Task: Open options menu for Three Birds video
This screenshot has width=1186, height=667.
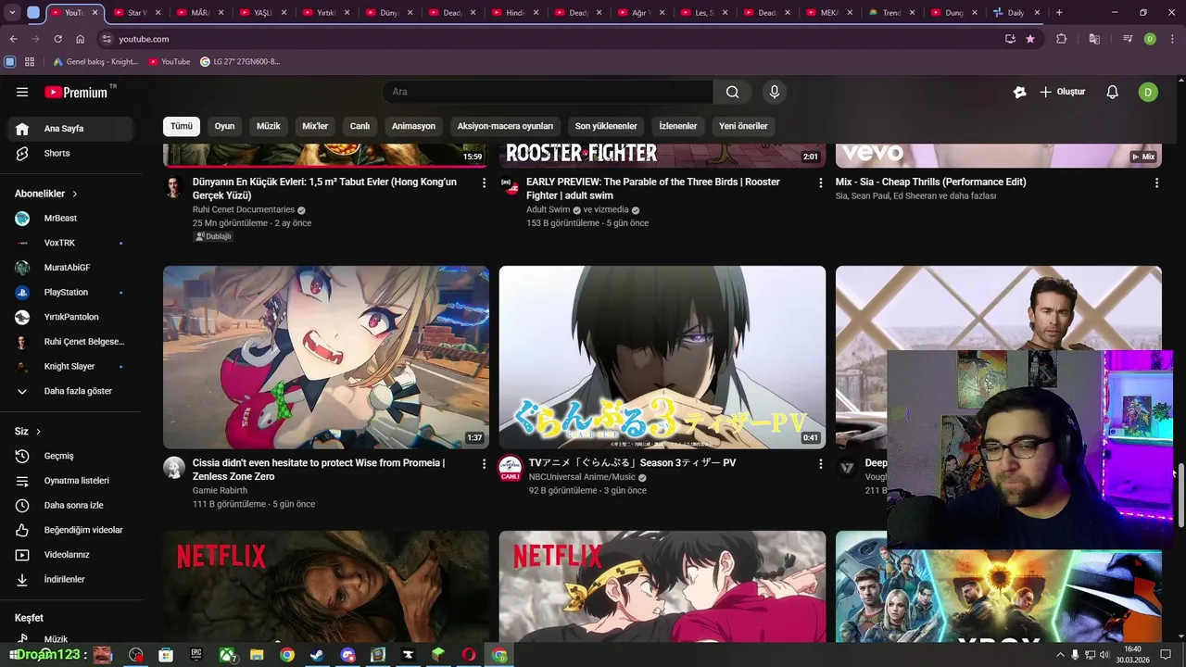Action: coord(820,183)
